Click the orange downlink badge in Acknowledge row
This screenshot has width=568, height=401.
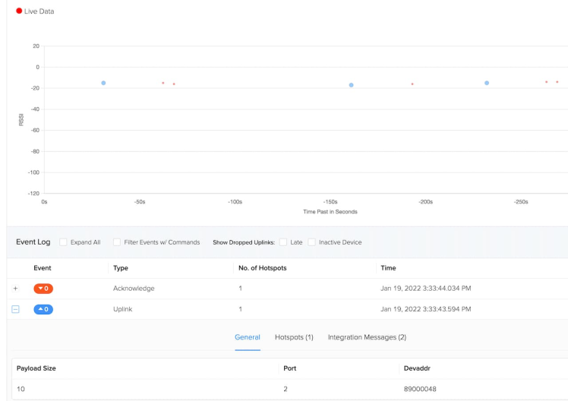click(x=43, y=289)
